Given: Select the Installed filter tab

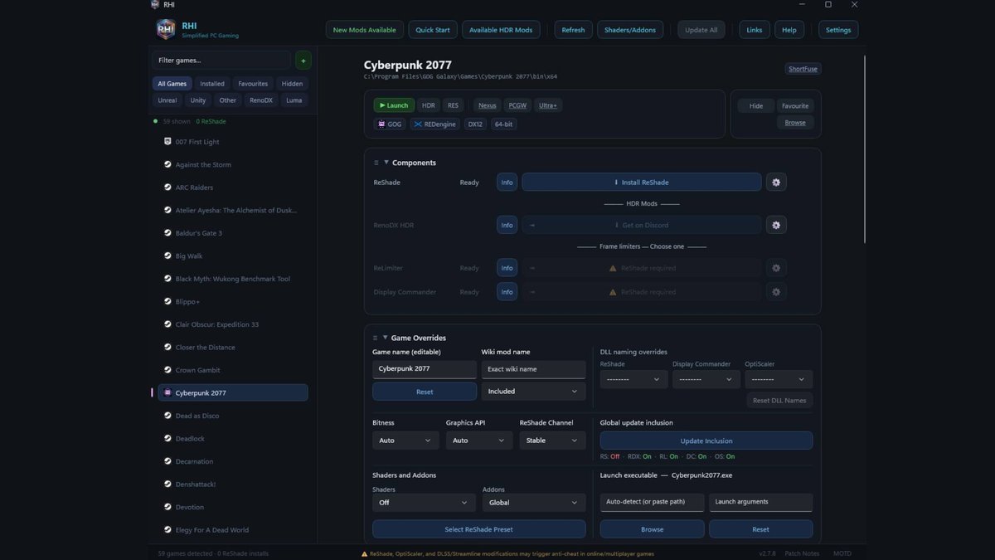Looking at the screenshot, I should click(212, 84).
